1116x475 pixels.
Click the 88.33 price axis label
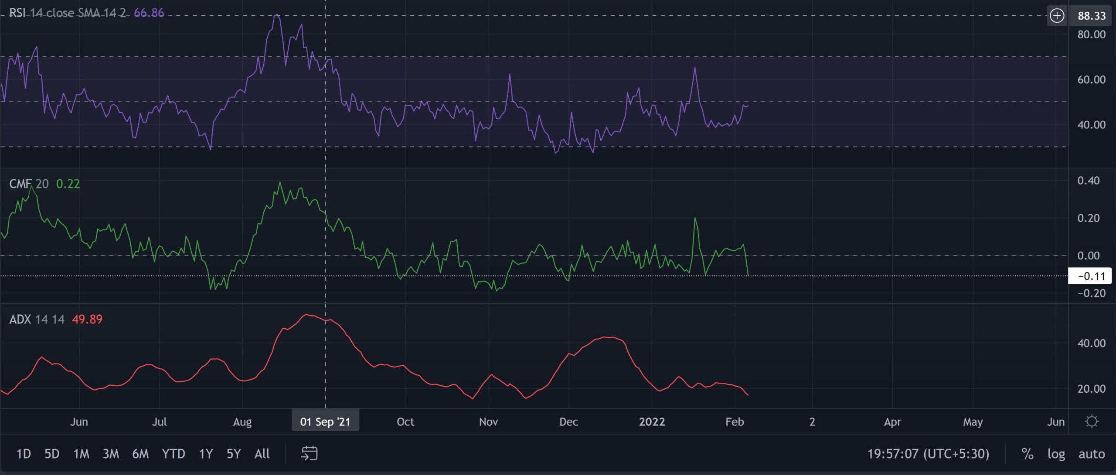tap(1091, 15)
